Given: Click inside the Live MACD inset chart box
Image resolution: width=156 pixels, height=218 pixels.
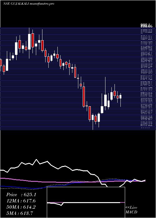Looking at the screenshot, I should point(86,202).
